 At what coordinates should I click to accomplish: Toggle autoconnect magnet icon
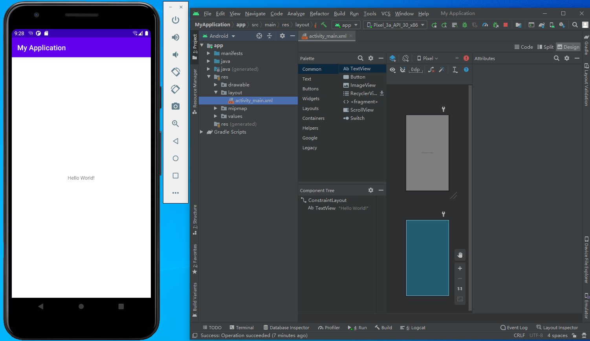(403, 70)
